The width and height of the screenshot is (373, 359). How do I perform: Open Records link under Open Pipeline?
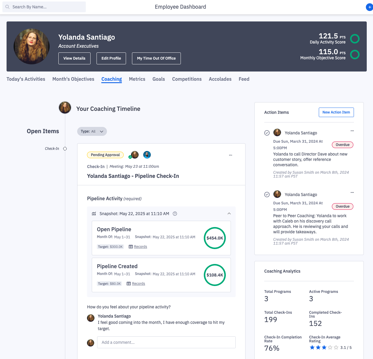click(x=141, y=247)
